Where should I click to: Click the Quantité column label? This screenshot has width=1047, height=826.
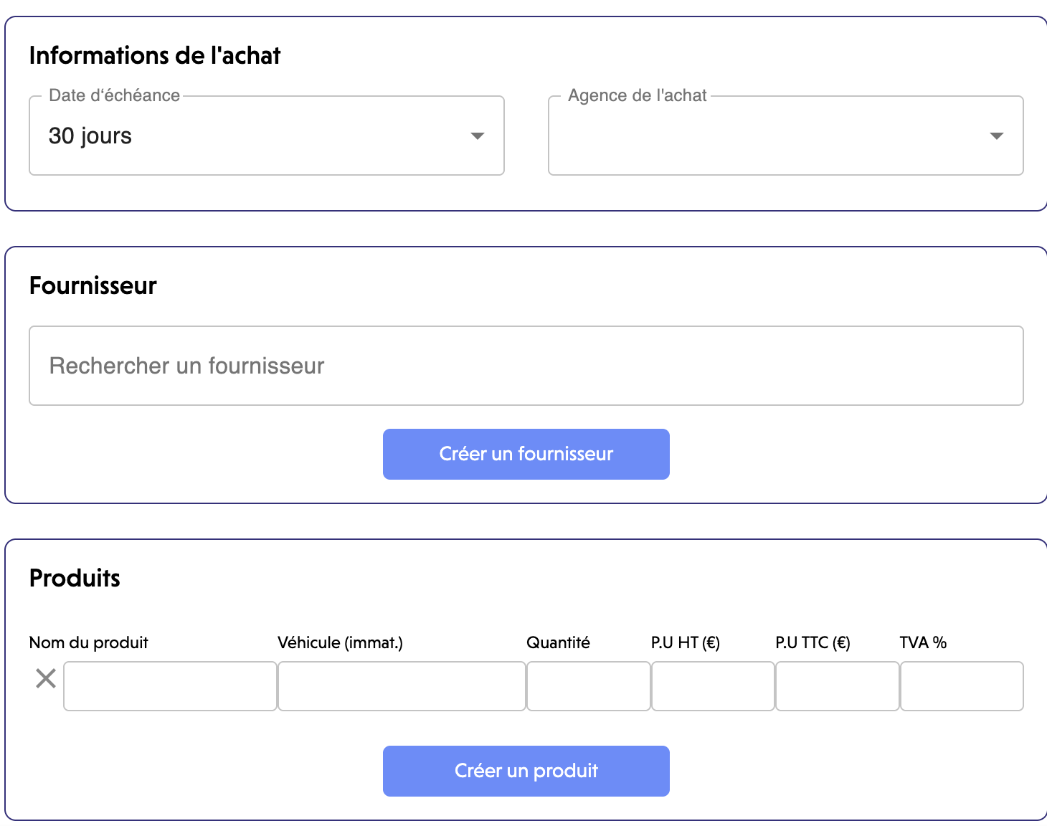coord(558,642)
